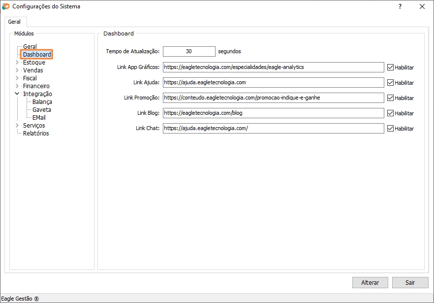Click the Tempo de Atualização field
The width and height of the screenshot is (434, 303).
(189, 51)
